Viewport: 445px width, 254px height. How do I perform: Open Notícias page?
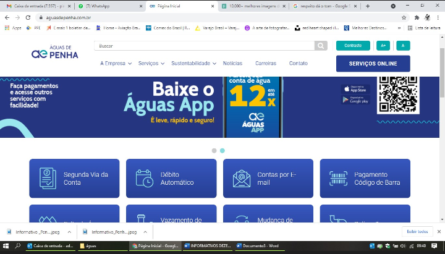coord(233,63)
